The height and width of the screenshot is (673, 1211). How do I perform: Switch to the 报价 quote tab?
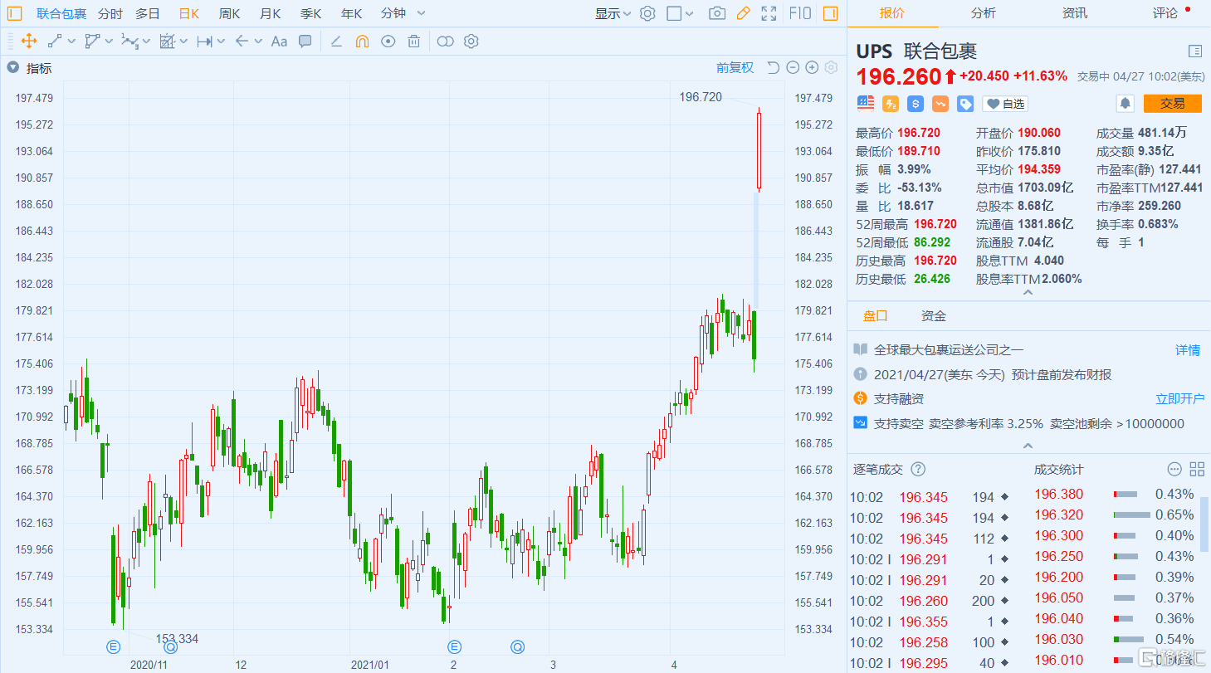(892, 13)
